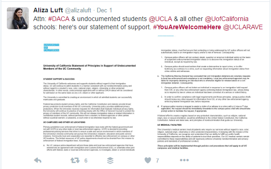The image size is (271, 169).
Task: Retweet this tweet with the arrows icon
Action: click(75, 160)
